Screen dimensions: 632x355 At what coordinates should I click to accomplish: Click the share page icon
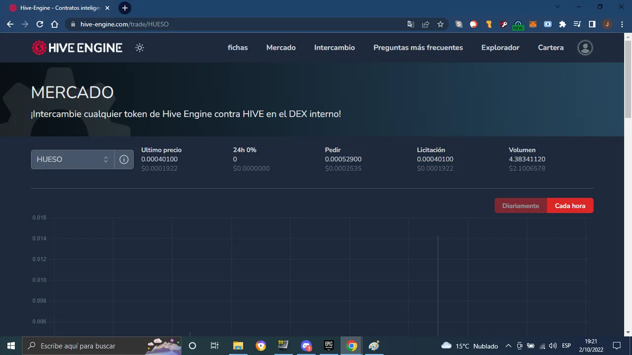[426, 24]
